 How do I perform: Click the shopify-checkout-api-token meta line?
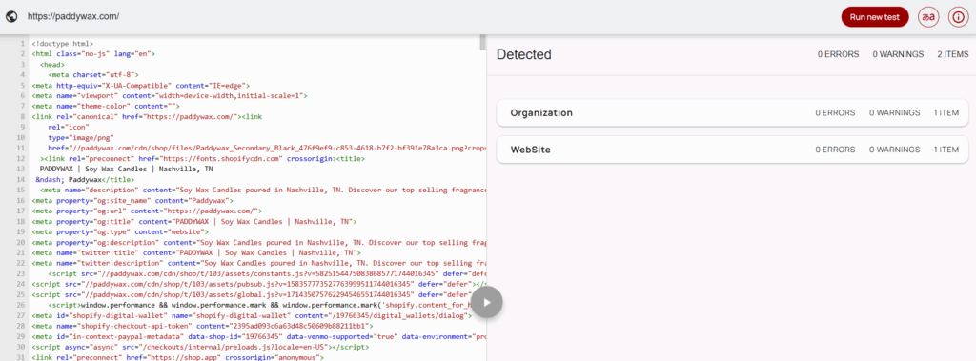point(202,326)
